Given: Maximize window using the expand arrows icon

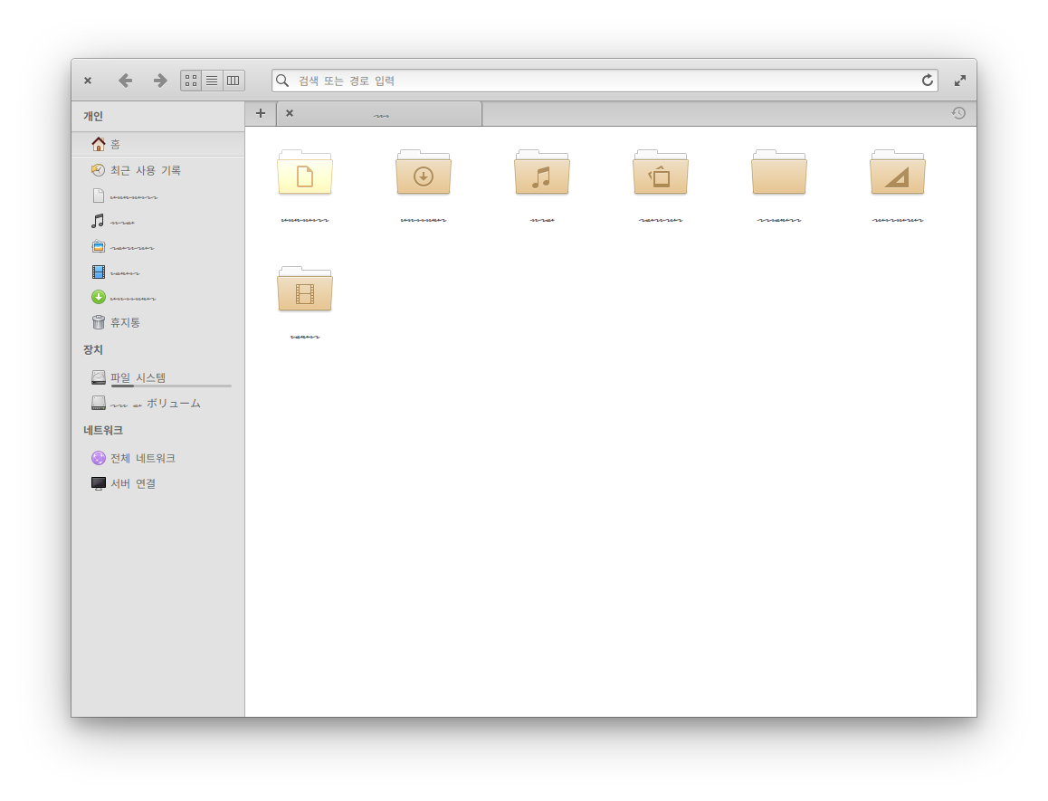Looking at the screenshot, I should click(x=960, y=81).
